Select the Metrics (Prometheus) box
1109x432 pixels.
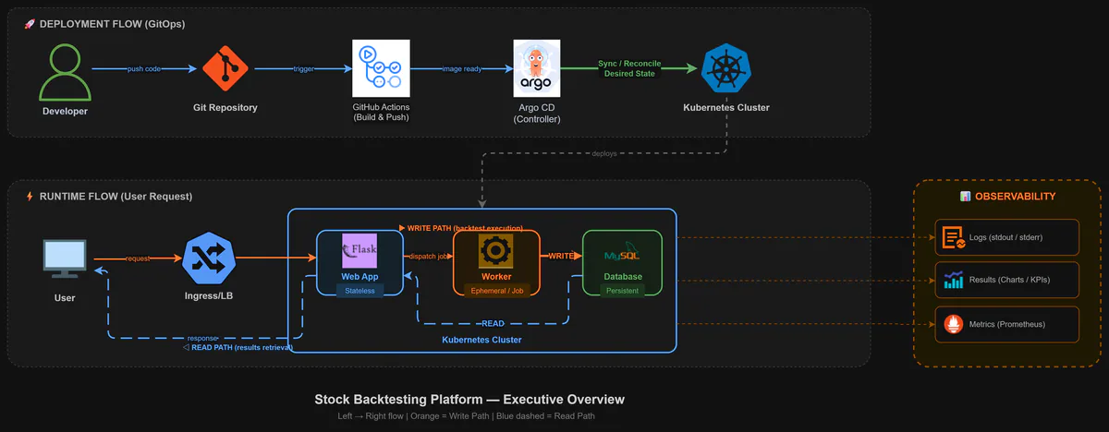point(1006,323)
